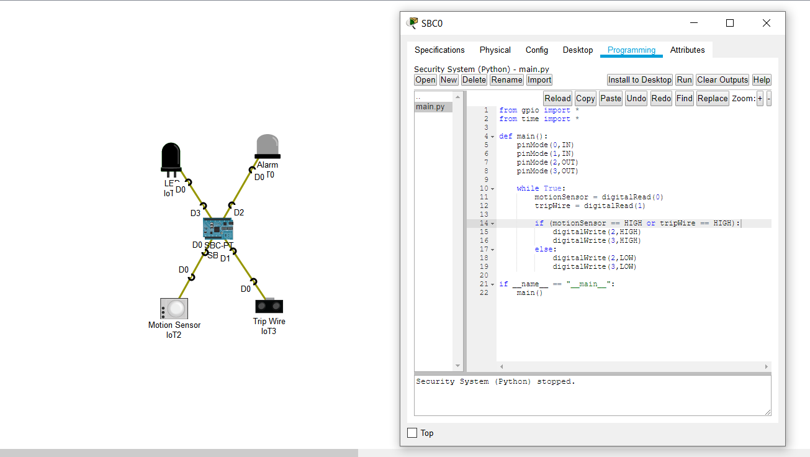Zoom in the code editor
Viewport: 810px width, 457px height.
pyautogui.click(x=760, y=98)
